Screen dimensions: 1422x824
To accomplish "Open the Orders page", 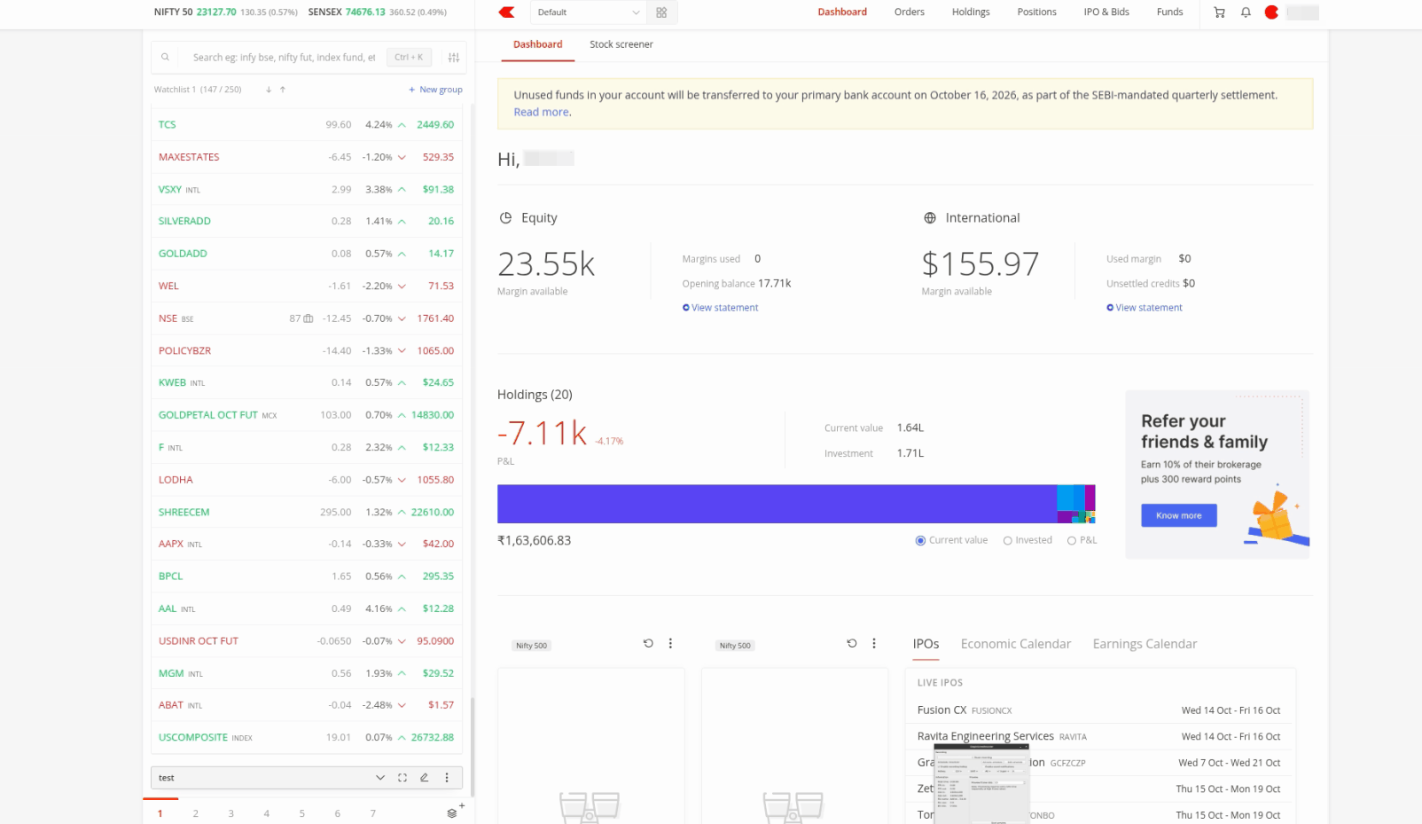I will [x=910, y=12].
